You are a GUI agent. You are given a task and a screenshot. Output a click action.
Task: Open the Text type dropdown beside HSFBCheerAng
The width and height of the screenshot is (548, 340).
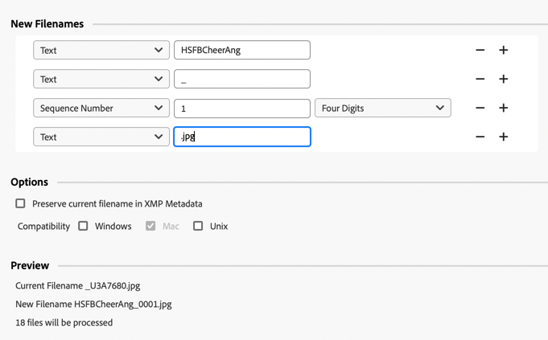[x=101, y=50]
